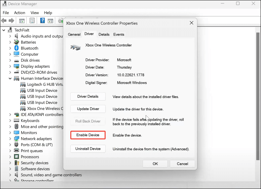261x189 pixels.
Task: Click the Update Driver button
Action: [x=88, y=109]
